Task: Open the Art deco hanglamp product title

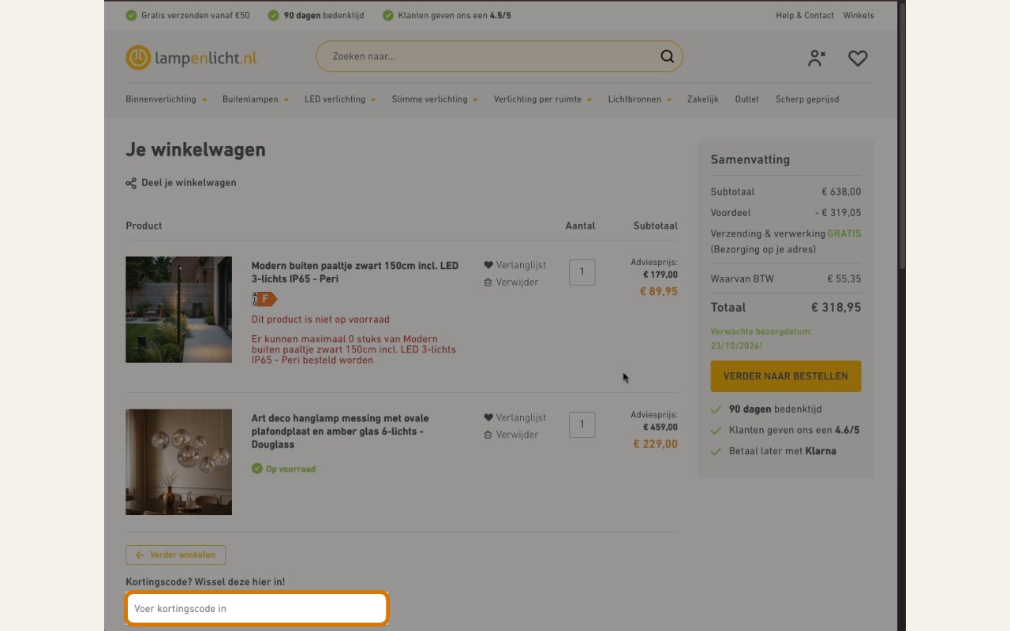Action: point(340,431)
